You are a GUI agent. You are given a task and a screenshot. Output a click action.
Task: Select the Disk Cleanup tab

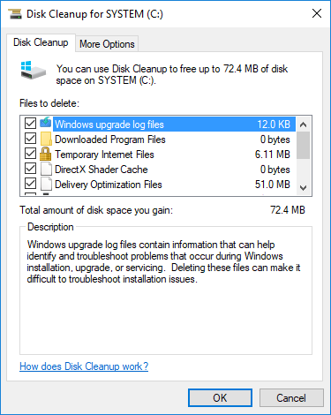pyautogui.click(x=41, y=42)
